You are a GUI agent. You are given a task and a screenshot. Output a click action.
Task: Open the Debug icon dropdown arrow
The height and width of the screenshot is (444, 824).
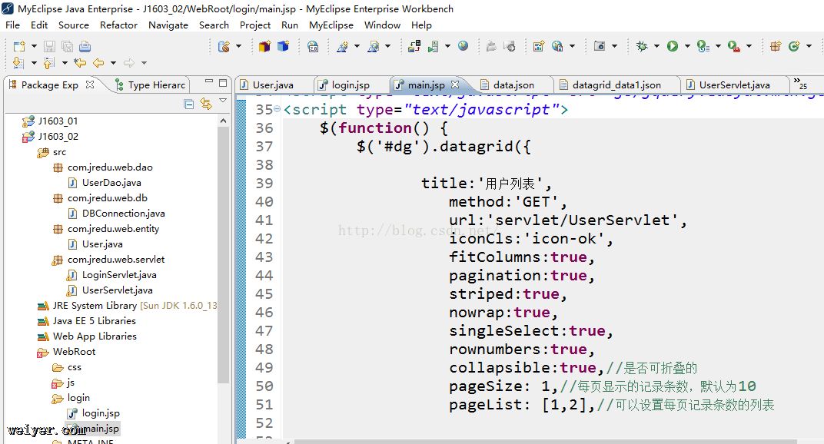pos(656,46)
